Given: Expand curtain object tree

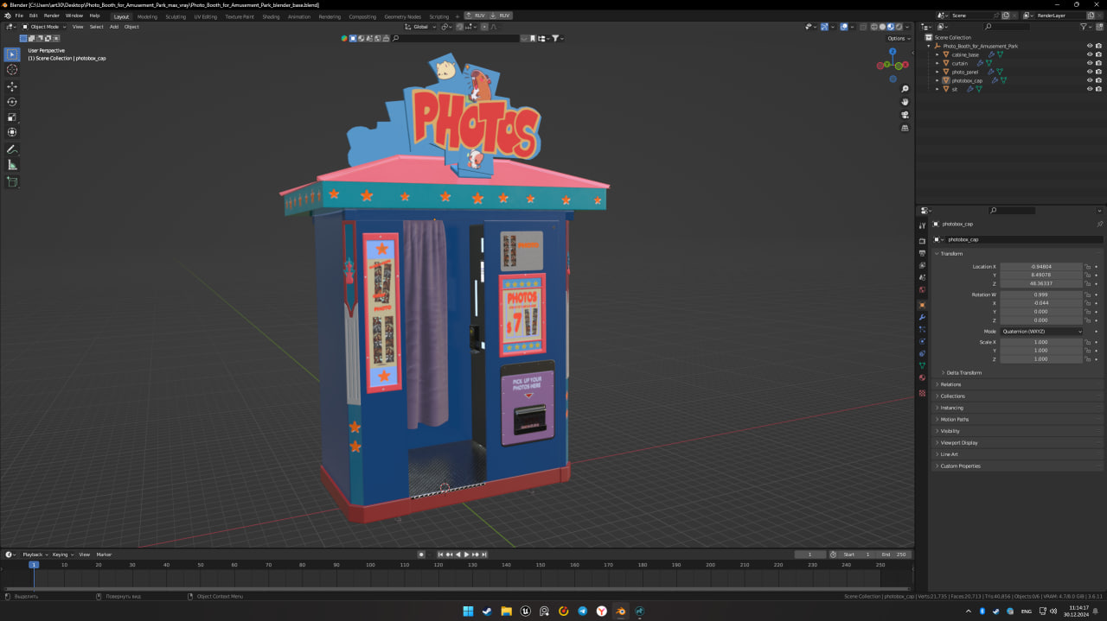Looking at the screenshot, I should click(x=937, y=63).
